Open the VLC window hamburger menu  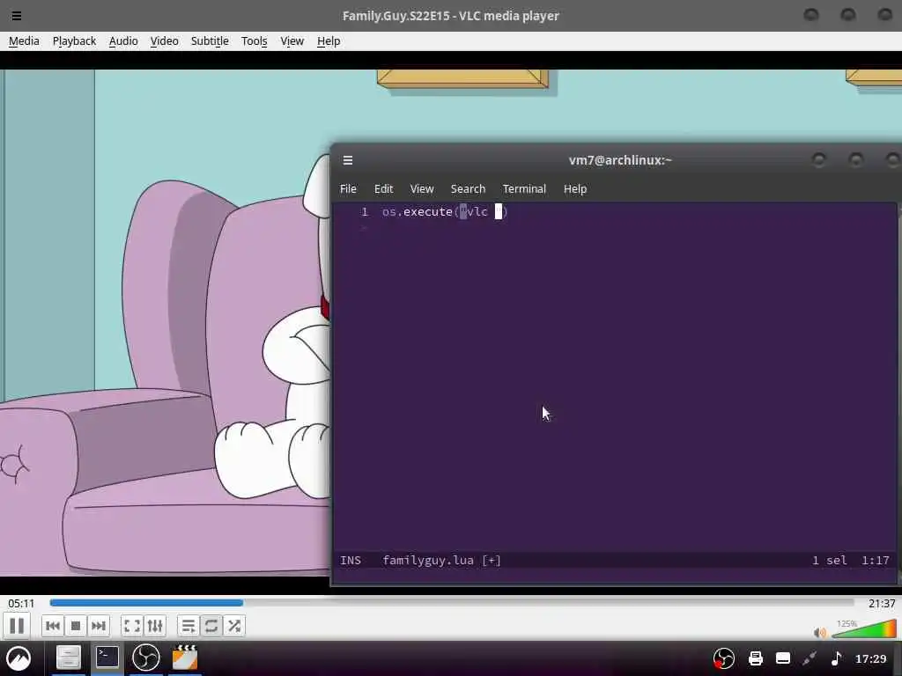click(x=17, y=16)
